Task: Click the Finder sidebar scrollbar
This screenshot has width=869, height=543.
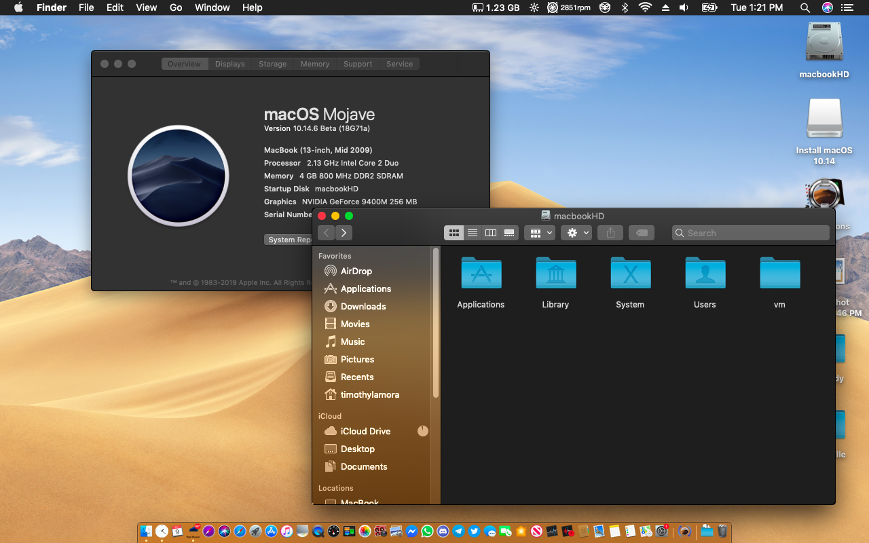Action: (435, 322)
